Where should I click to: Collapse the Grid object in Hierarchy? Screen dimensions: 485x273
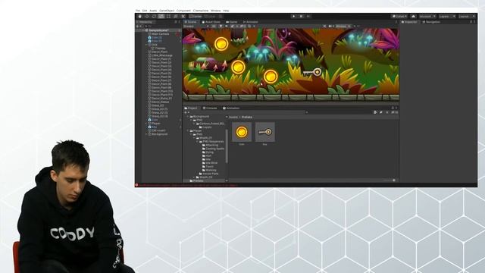(x=146, y=45)
